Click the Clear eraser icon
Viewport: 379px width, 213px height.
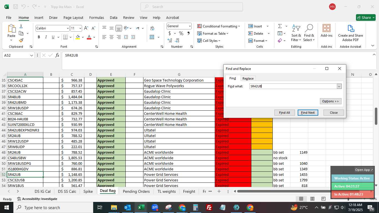pyautogui.click(x=280, y=40)
